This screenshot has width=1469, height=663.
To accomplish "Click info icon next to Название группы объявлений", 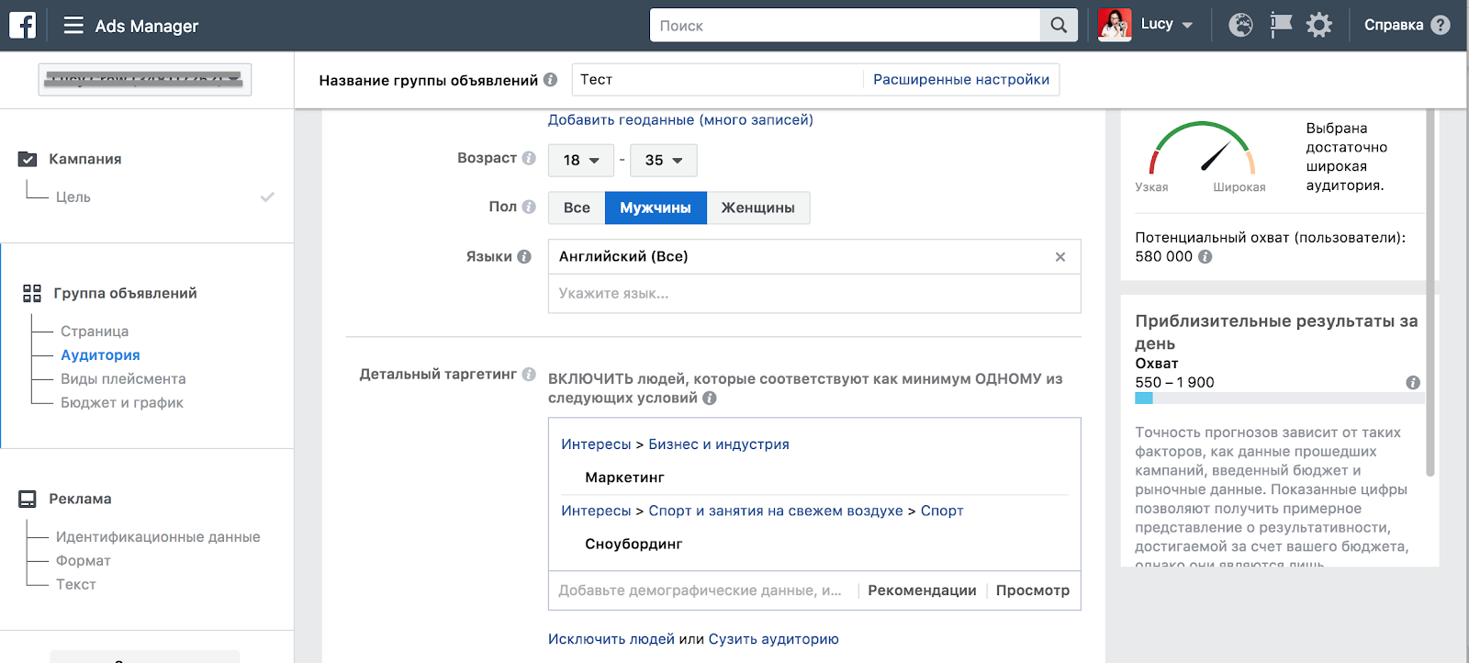I will coord(550,80).
